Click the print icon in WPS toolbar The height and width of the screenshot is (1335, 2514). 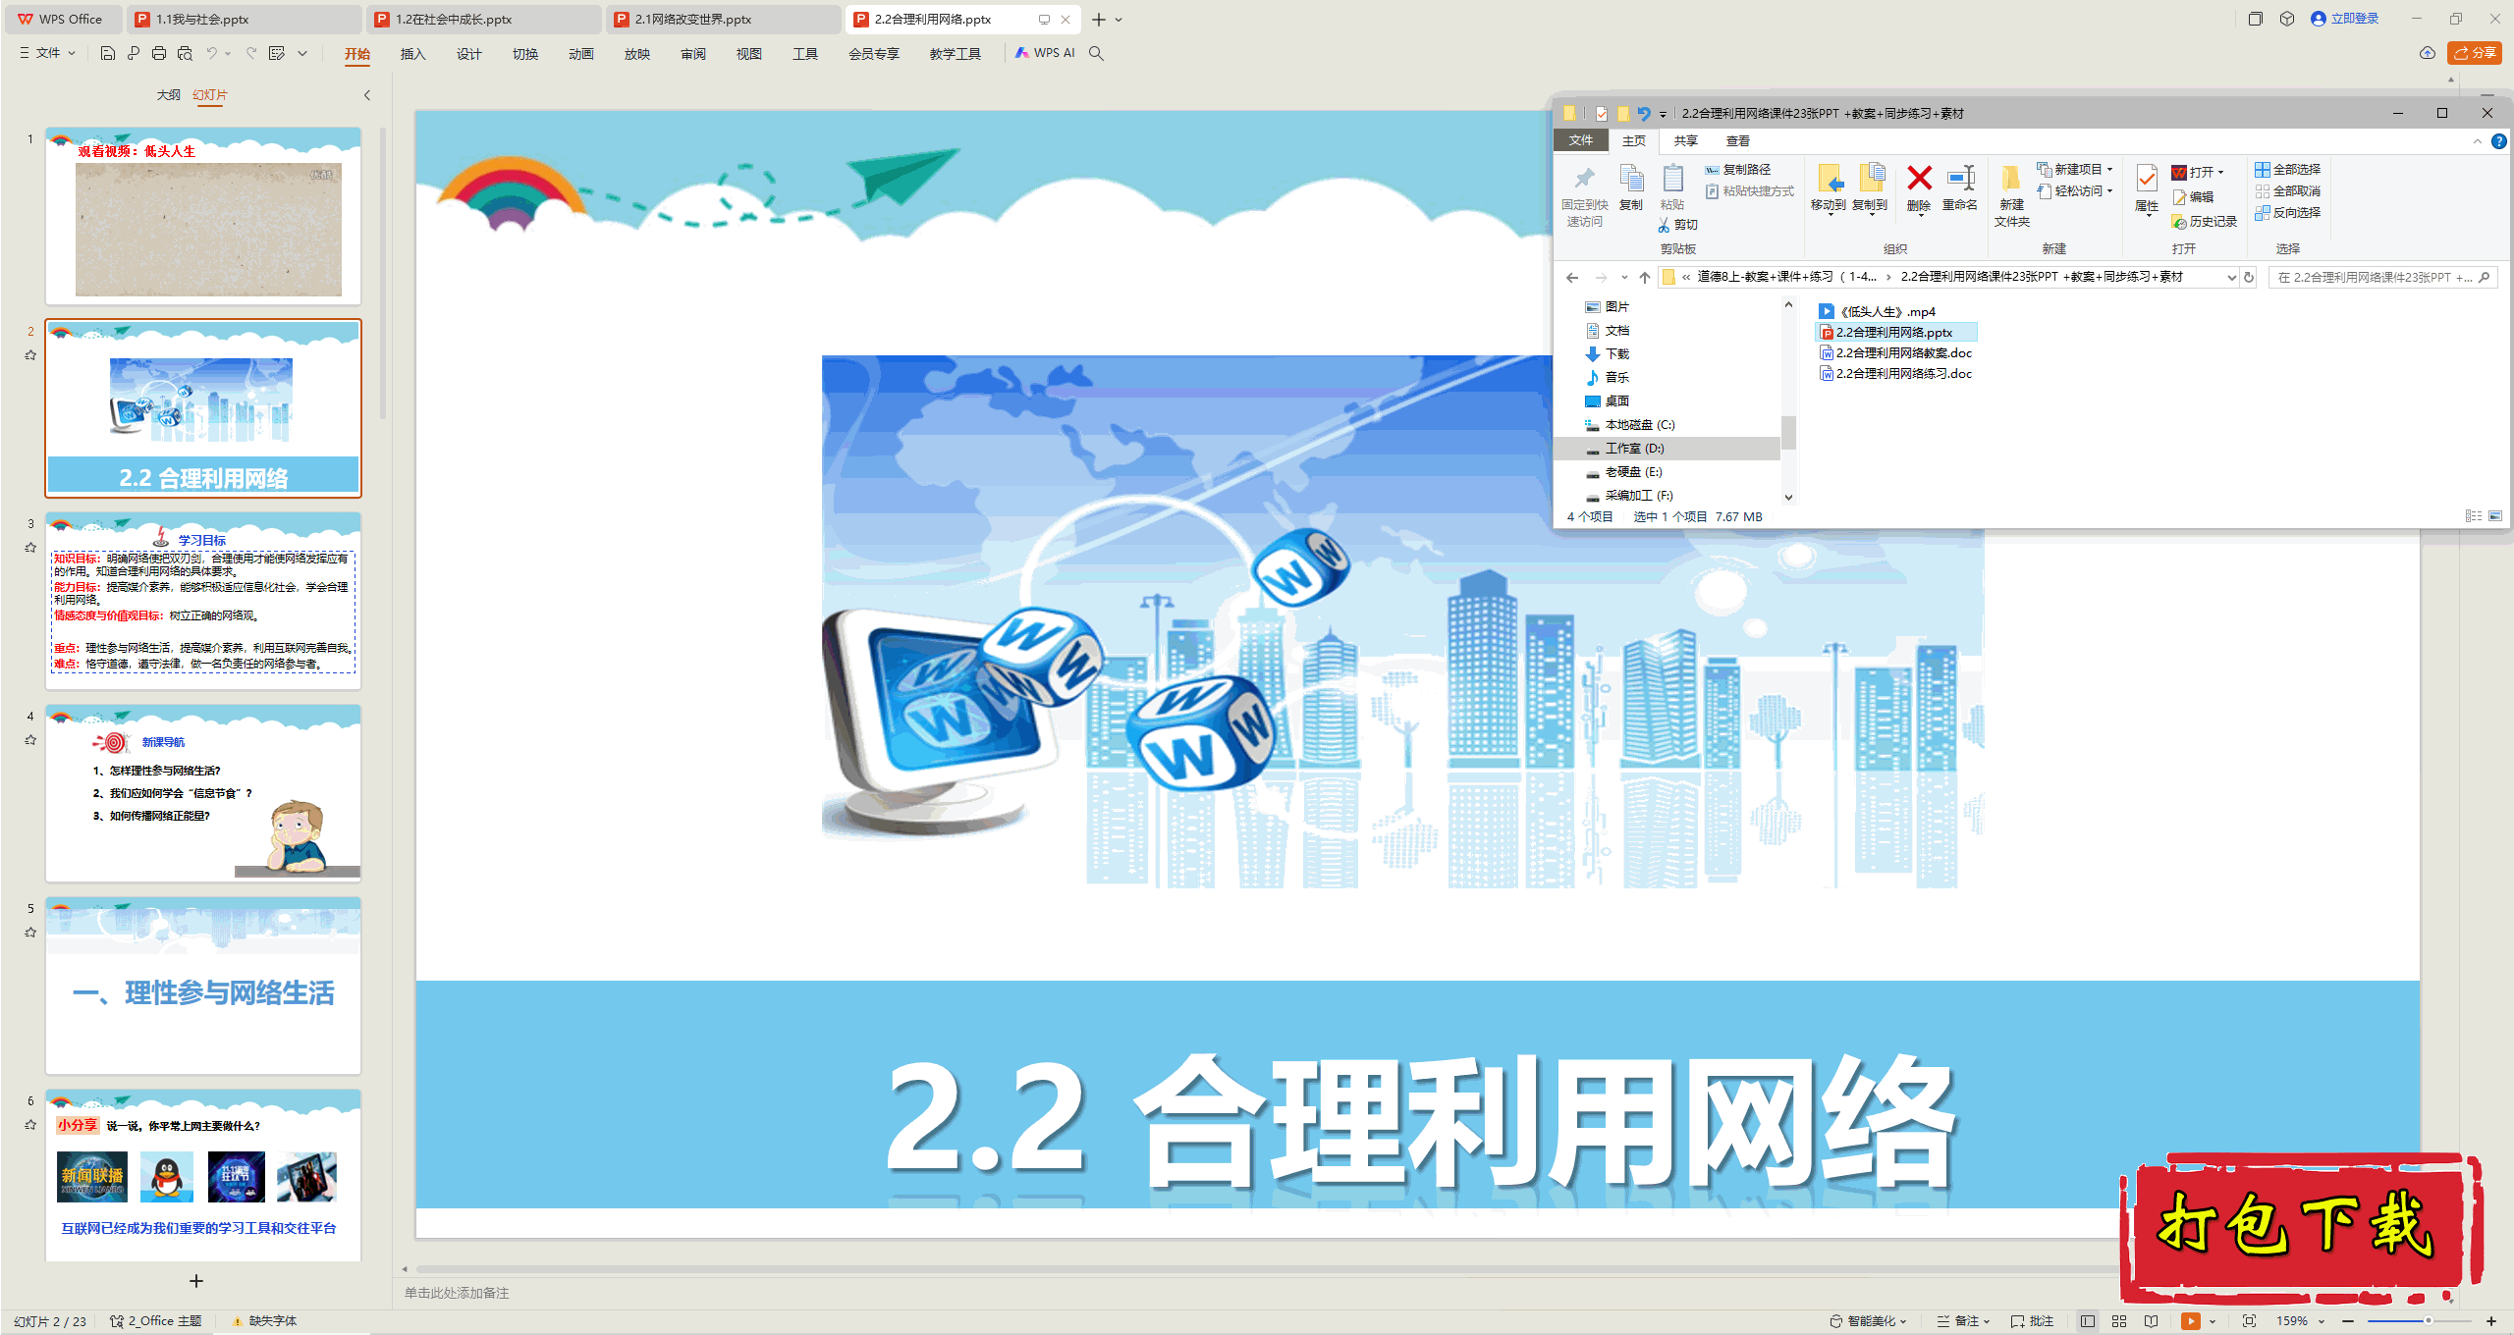coord(159,53)
